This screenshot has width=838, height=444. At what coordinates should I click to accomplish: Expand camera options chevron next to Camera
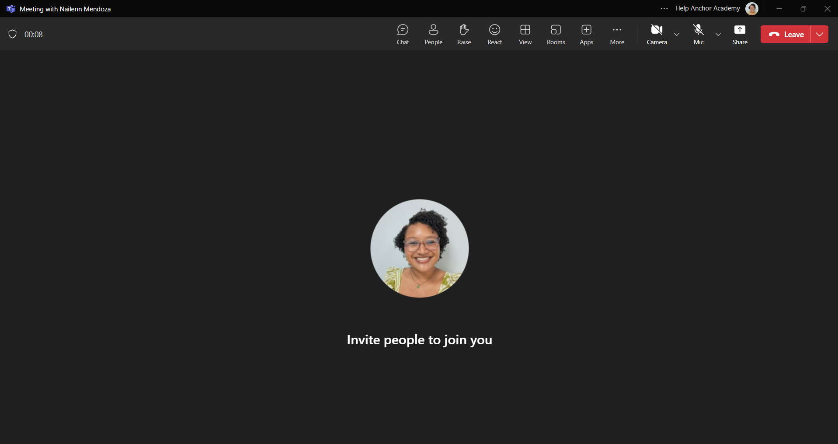(x=677, y=35)
